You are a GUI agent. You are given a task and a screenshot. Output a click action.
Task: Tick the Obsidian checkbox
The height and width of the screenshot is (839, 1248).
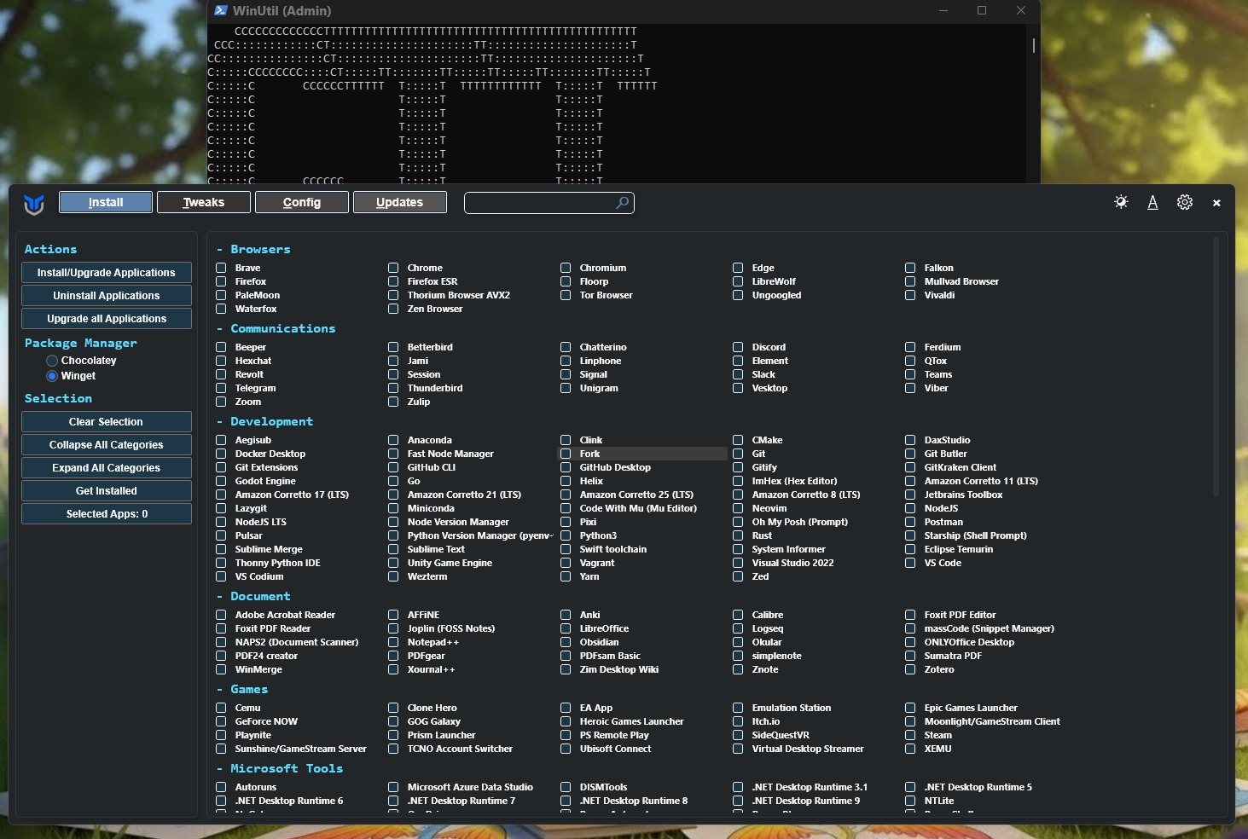pos(566,642)
